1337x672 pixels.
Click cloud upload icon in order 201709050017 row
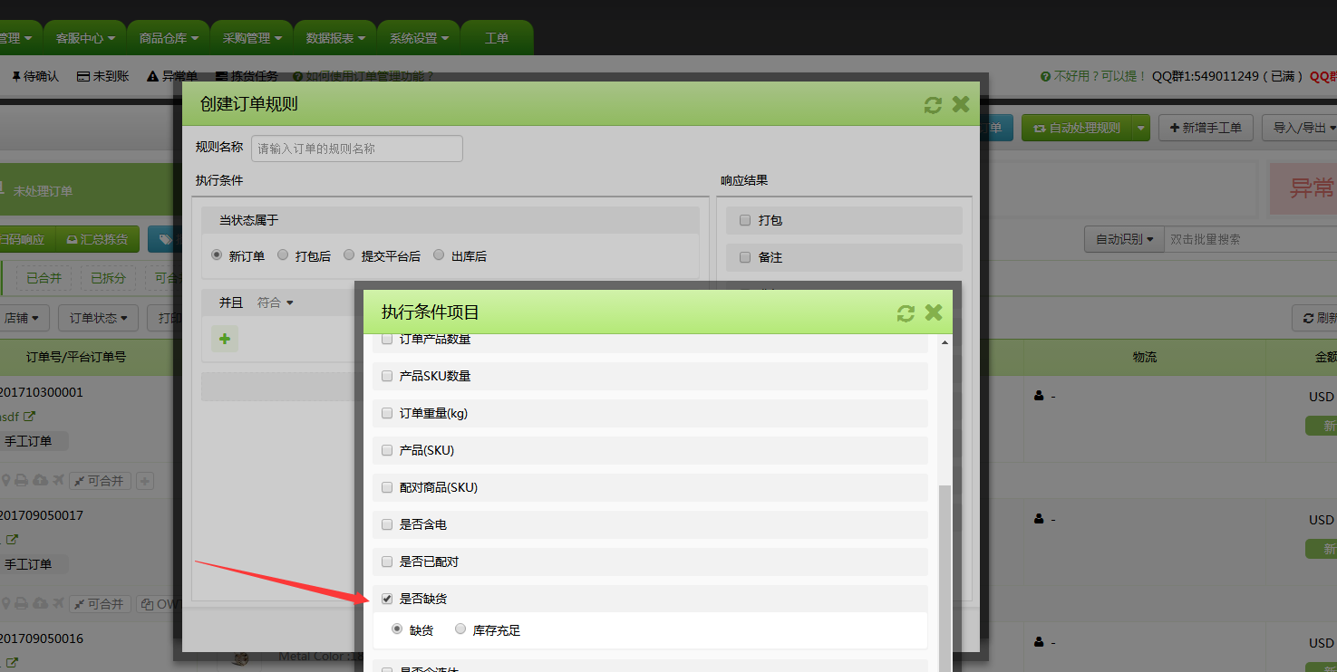[x=41, y=603]
